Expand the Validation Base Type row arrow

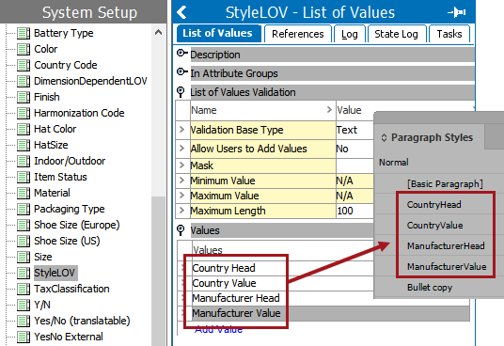click(x=181, y=130)
